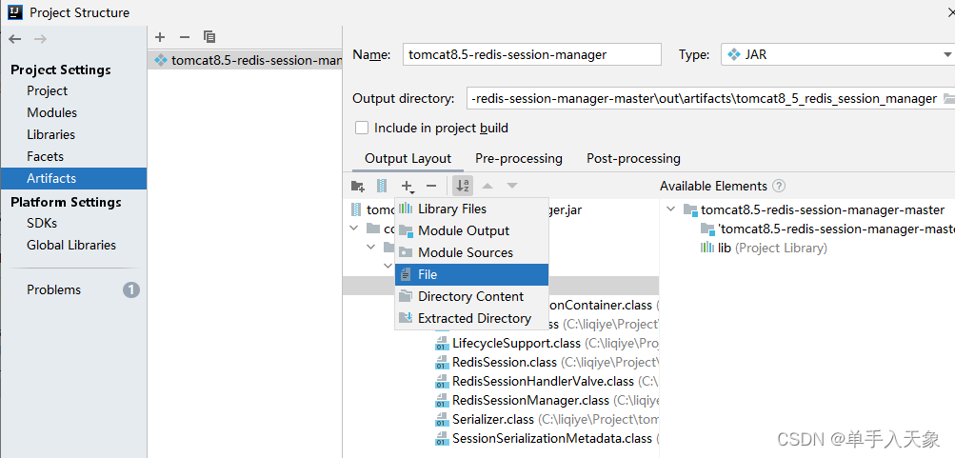Create archive in output layout toolbar
955x458 pixels.
tap(382, 186)
